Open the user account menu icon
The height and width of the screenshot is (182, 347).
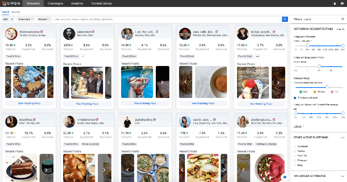tap(342, 3)
